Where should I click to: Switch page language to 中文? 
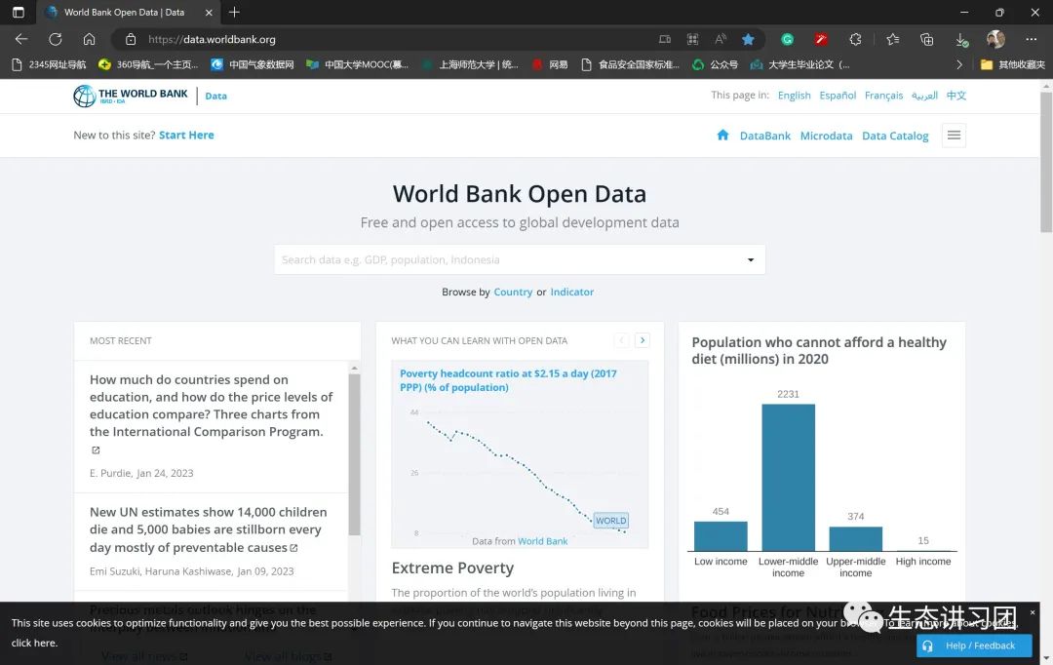click(x=956, y=96)
